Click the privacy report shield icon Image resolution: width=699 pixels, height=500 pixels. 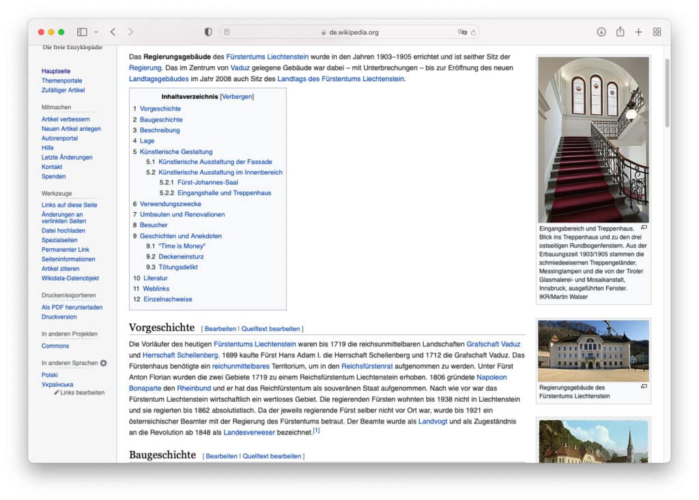(x=208, y=32)
